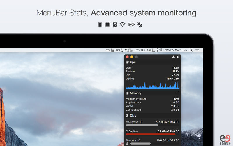The image size is (233, 146).
Task: Eject Telecom HD with the eject icon
Action: tap(127, 144)
